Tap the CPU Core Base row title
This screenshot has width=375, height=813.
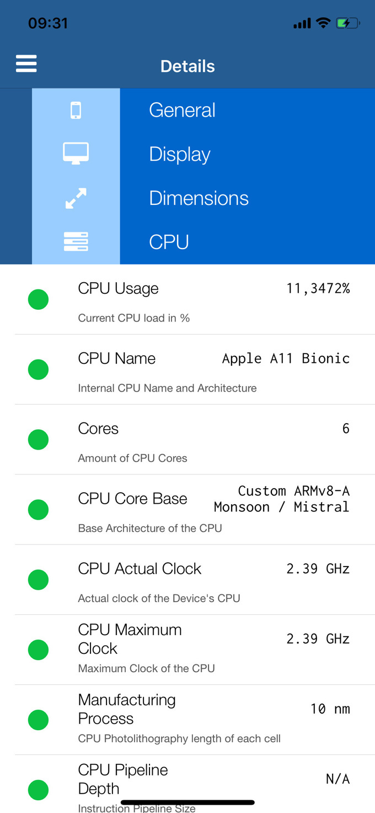point(132,499)
